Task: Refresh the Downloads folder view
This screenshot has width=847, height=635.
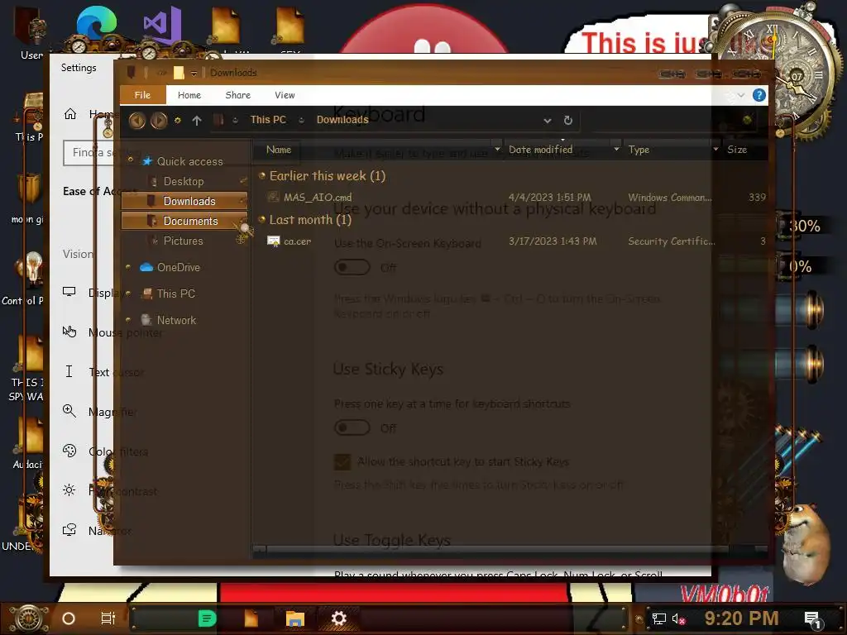Action: coord(567,120)
